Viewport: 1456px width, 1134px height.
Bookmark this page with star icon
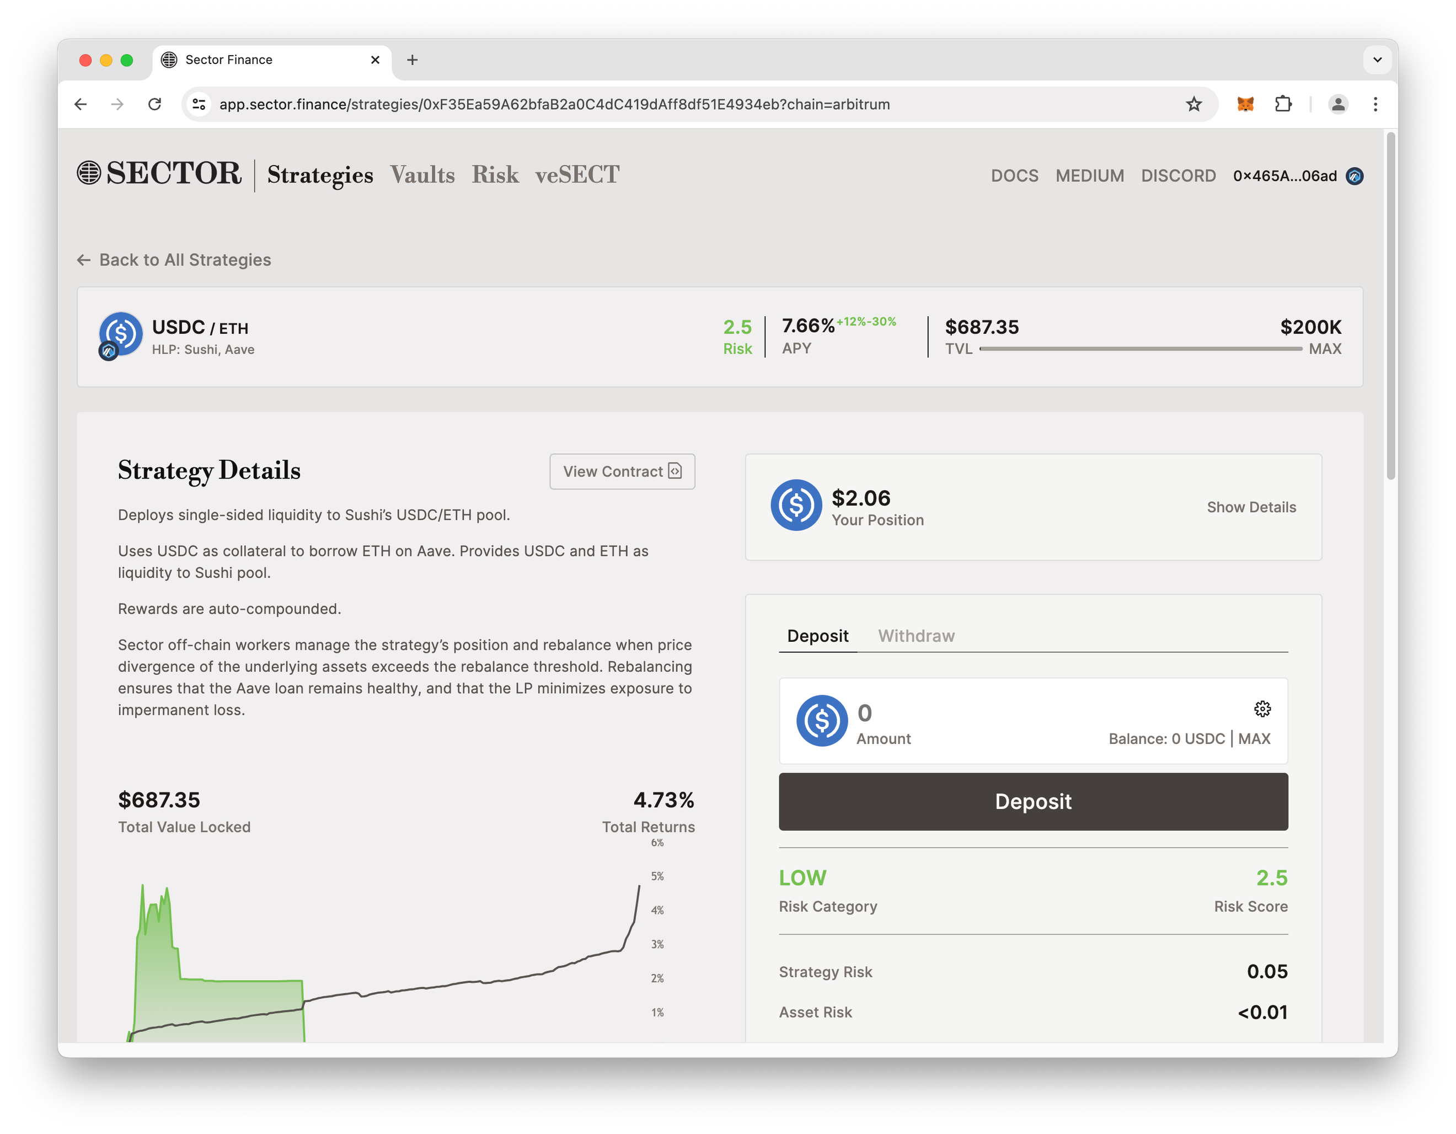point(1193,104)
